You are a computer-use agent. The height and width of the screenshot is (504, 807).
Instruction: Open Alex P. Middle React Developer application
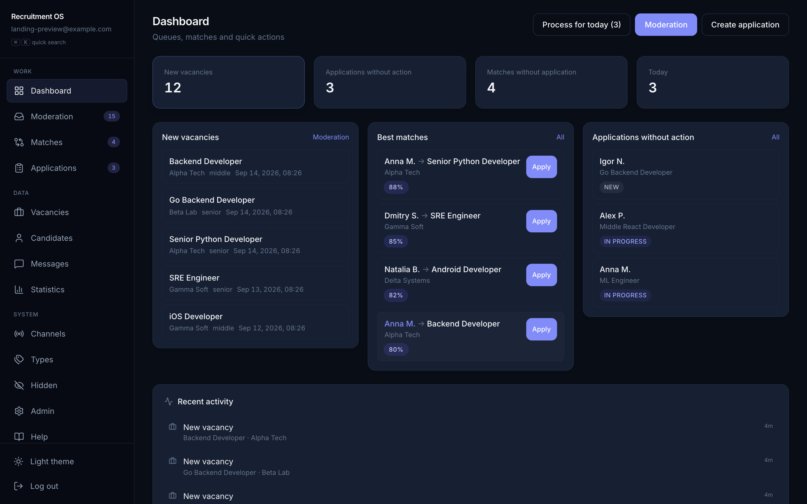point(686,228)
